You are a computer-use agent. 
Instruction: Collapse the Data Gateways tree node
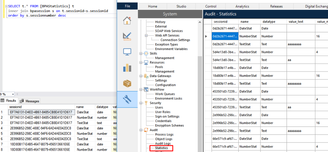tap(142, 76)
